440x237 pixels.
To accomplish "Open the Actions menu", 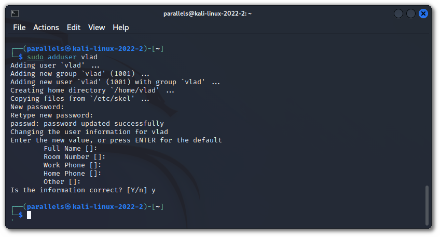I will 46,28.
